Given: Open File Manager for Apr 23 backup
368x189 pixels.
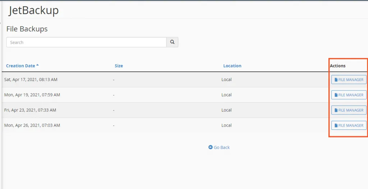Looking at the screenshot, I should pyautogui.click(x=349, y=110).
